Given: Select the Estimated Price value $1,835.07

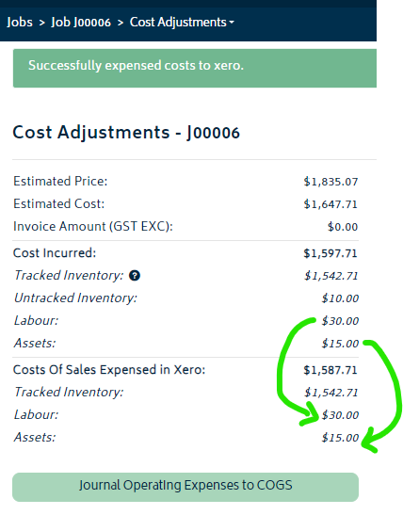Looking at the screenshot, I should click(330, 182).
